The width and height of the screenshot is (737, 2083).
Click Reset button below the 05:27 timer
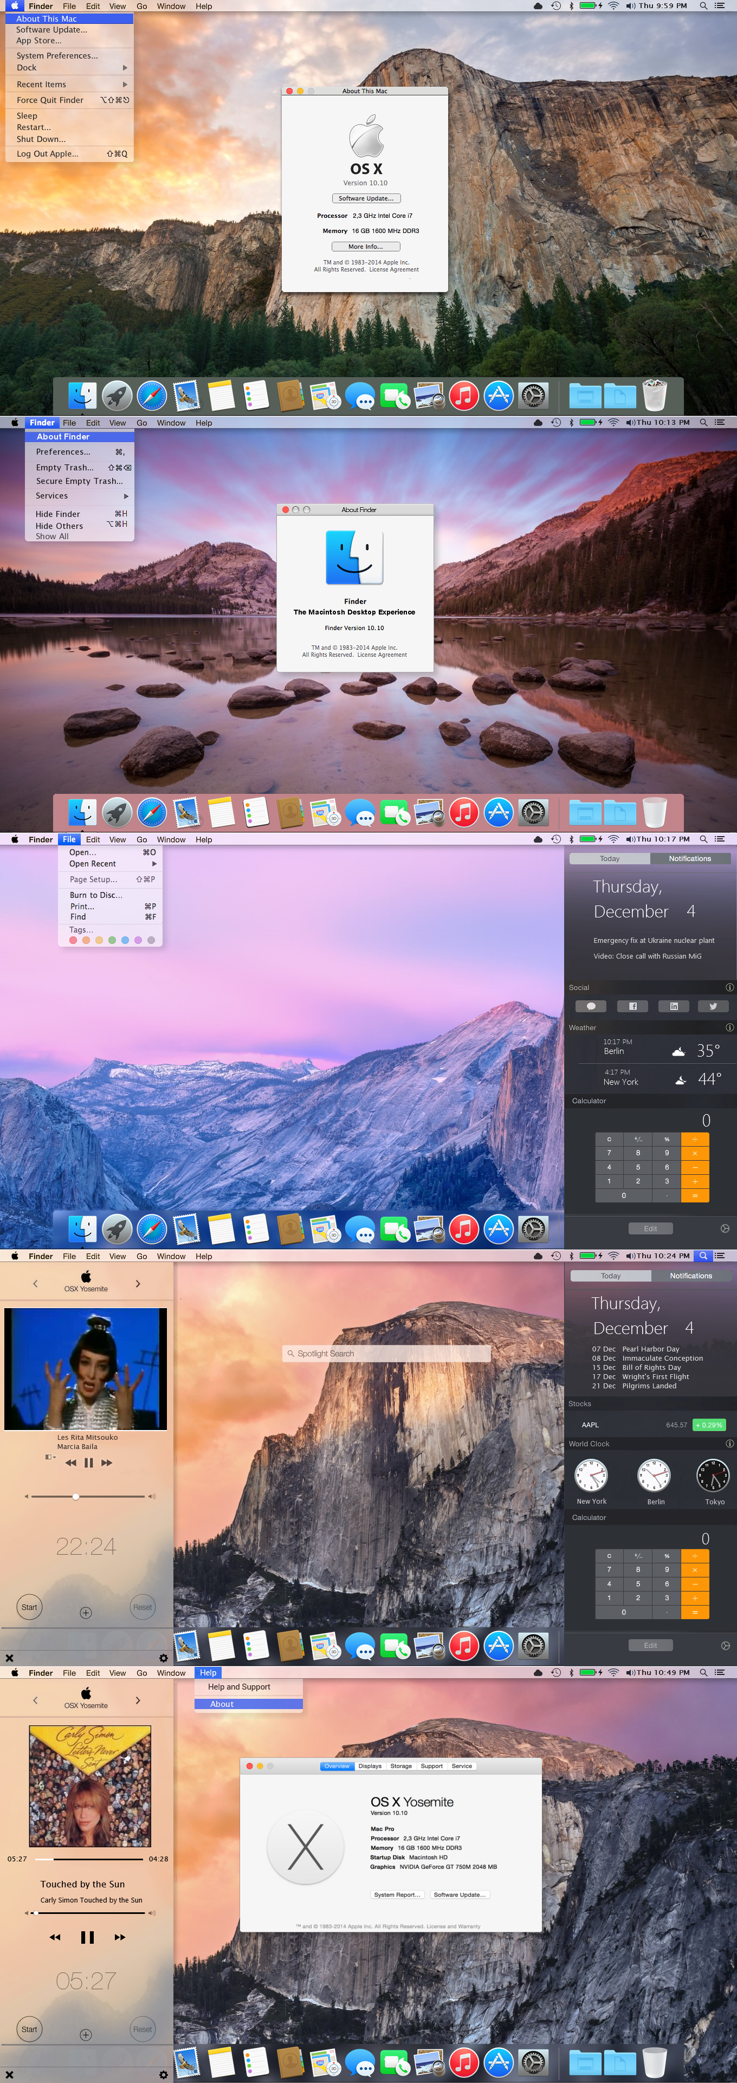(143, 2029)
